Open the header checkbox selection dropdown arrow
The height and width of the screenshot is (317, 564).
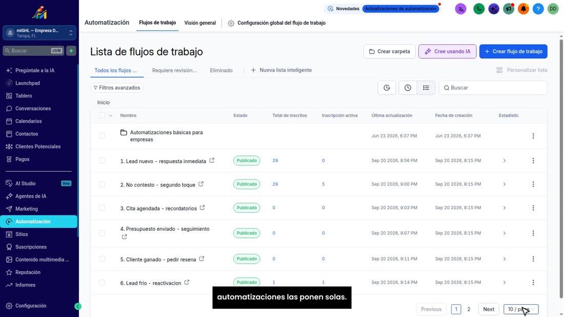(x=110, y=115)
